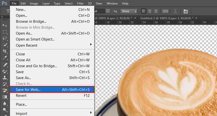217x116 pixels.
Task: Click the horizontal ruler at mark 24
Action: (144, 22)
